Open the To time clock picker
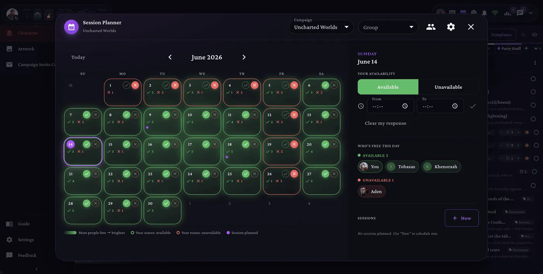The width and height of the screenshot is (543, 274). (x=455, y=106)
